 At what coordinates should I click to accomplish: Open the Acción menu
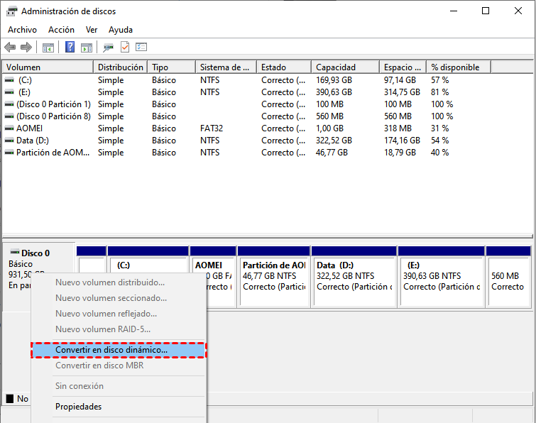point(61,30)
